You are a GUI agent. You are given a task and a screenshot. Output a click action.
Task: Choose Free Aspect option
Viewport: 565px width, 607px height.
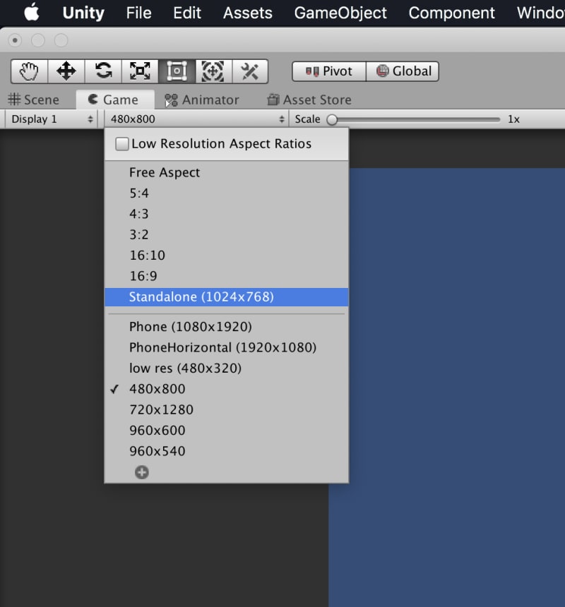pyautogui.click(x=227, y=173)
